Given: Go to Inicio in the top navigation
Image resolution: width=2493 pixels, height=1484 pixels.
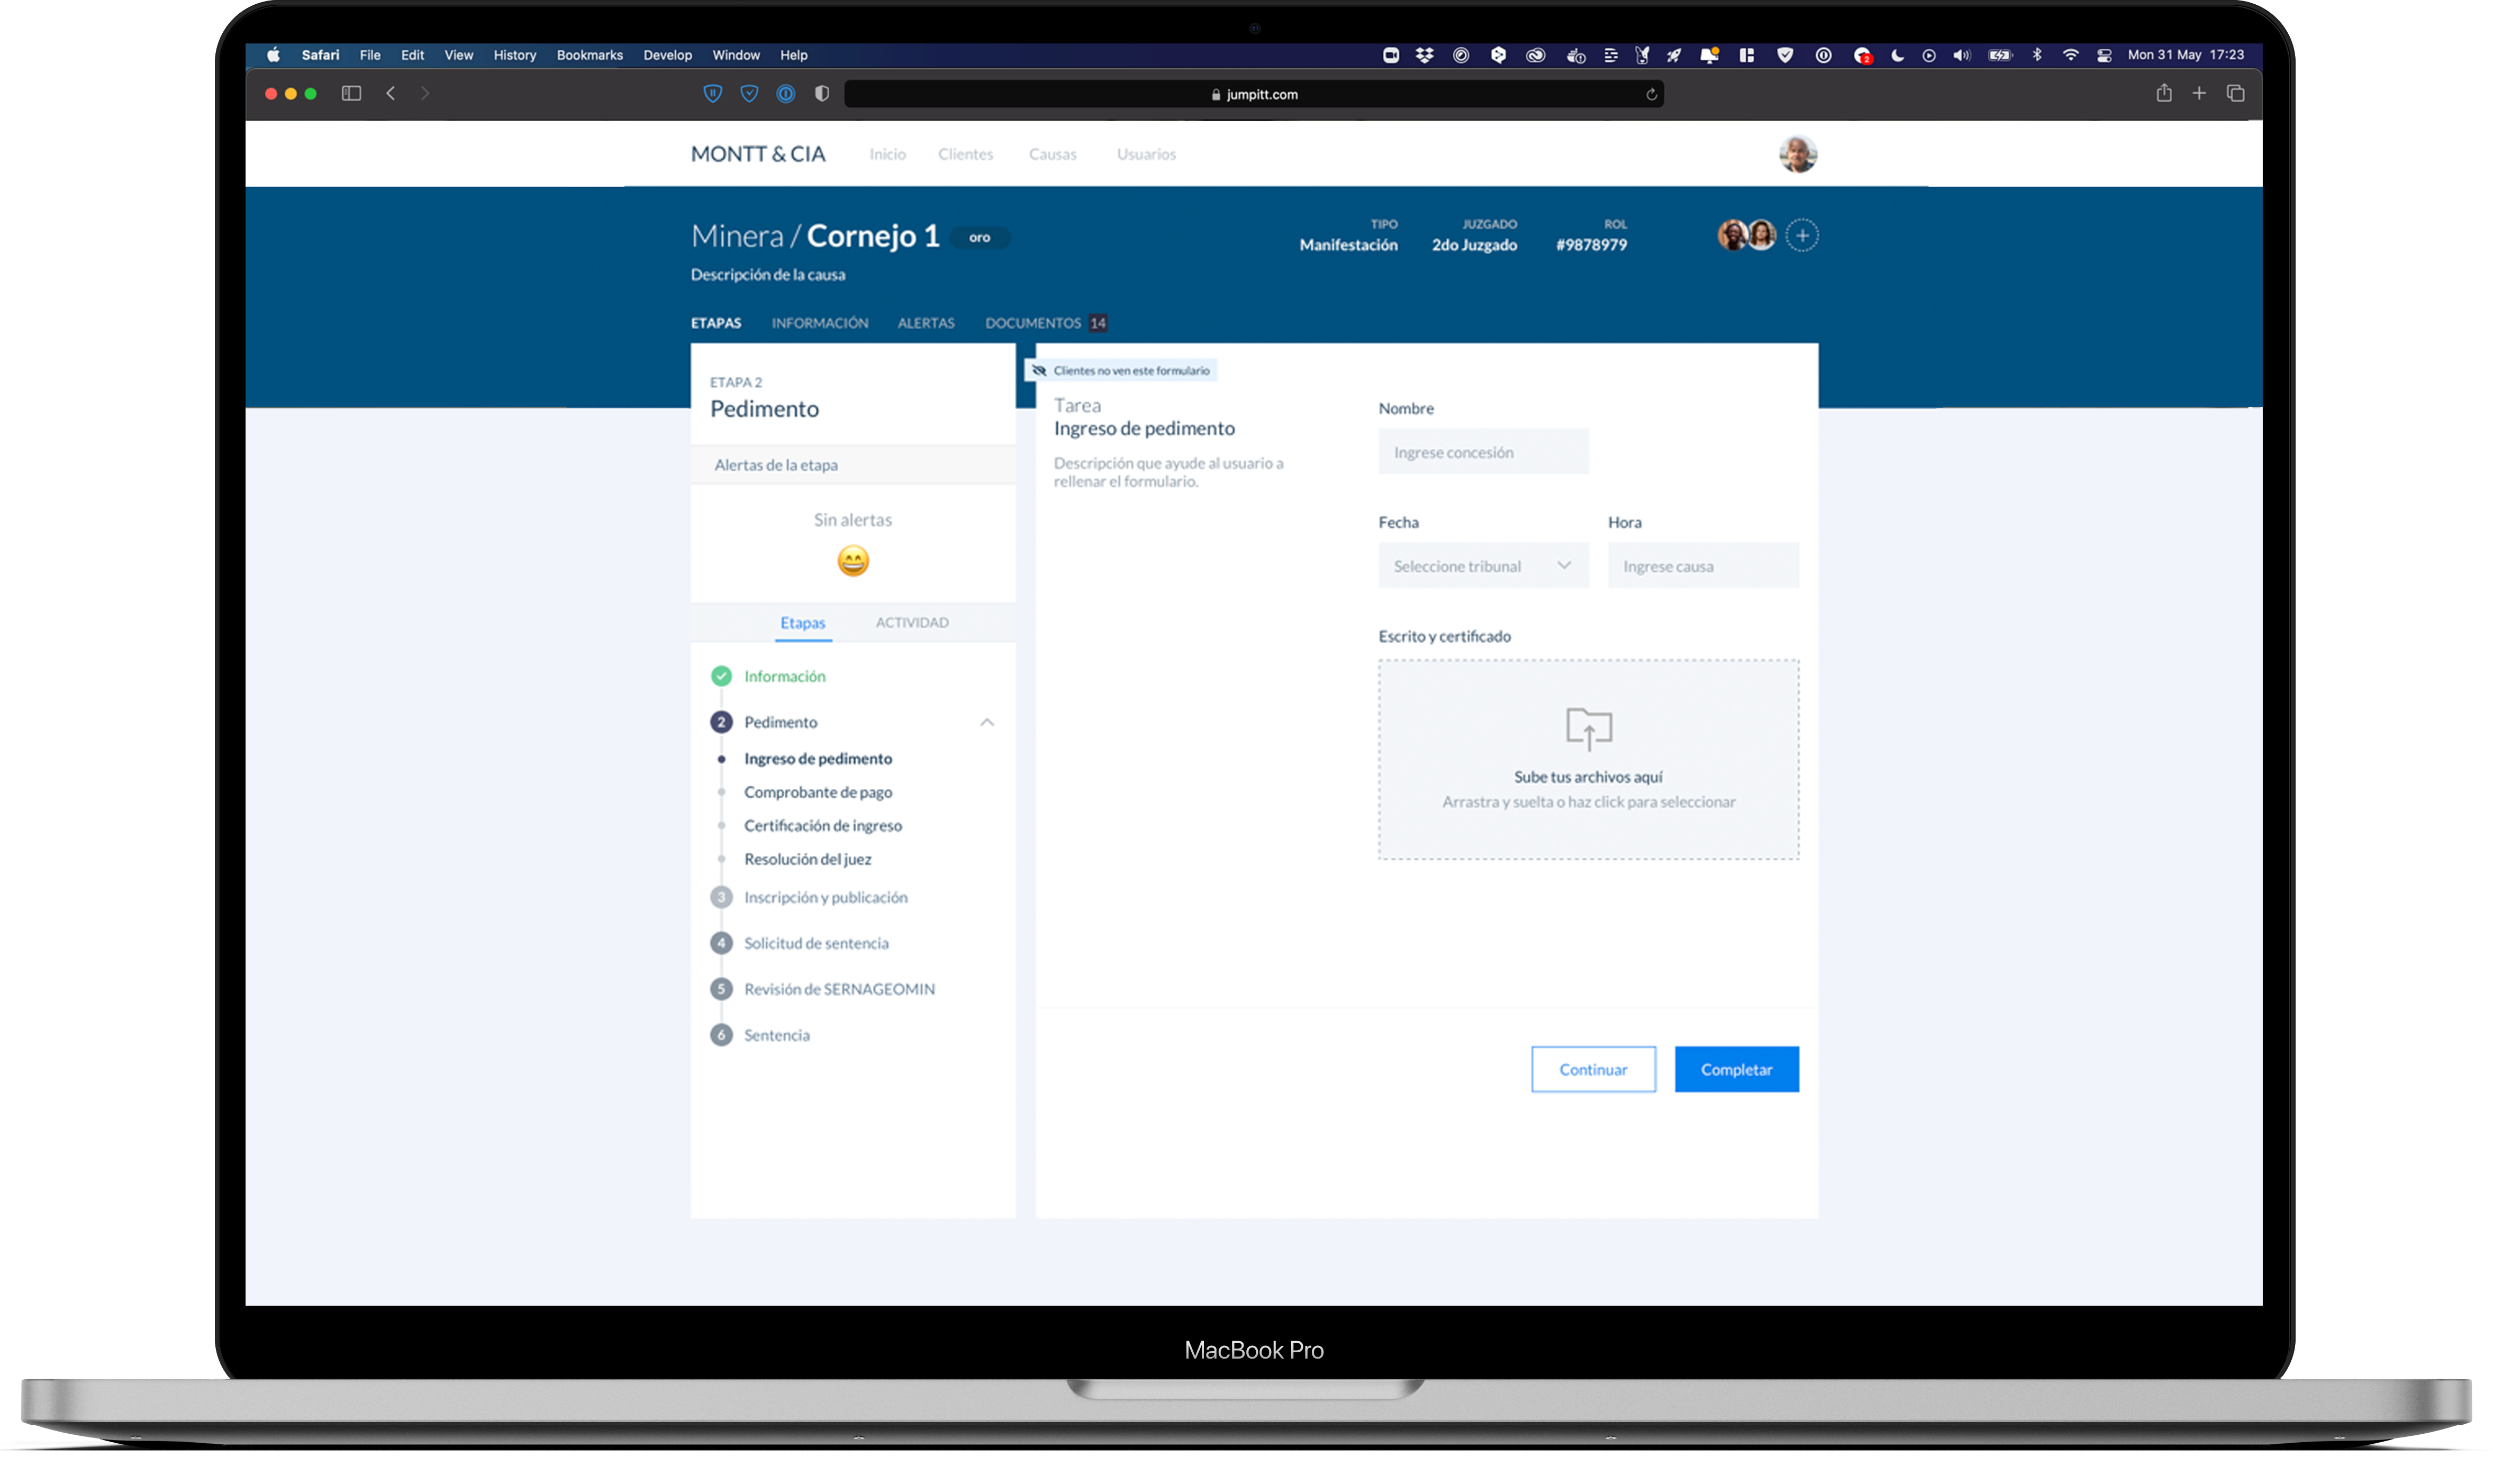Looking at the screenshot, I should click(x=887, y=154).
